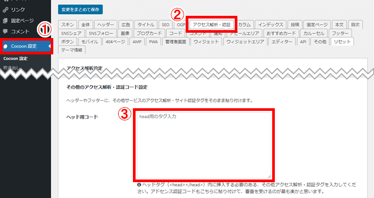Viewport: 374px width, 198px height.
Task: Switch to SNSフォロー tab
Action: click(101, 33)
